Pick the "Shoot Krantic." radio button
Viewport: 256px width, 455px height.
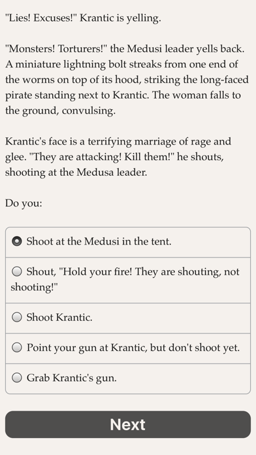(17, 317)
